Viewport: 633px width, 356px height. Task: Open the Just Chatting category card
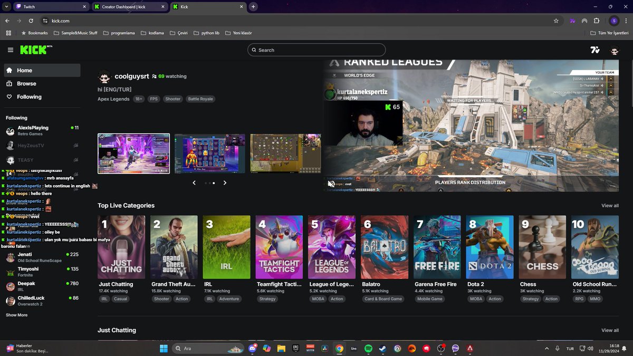pyautogui.click(x=121, y=247)
